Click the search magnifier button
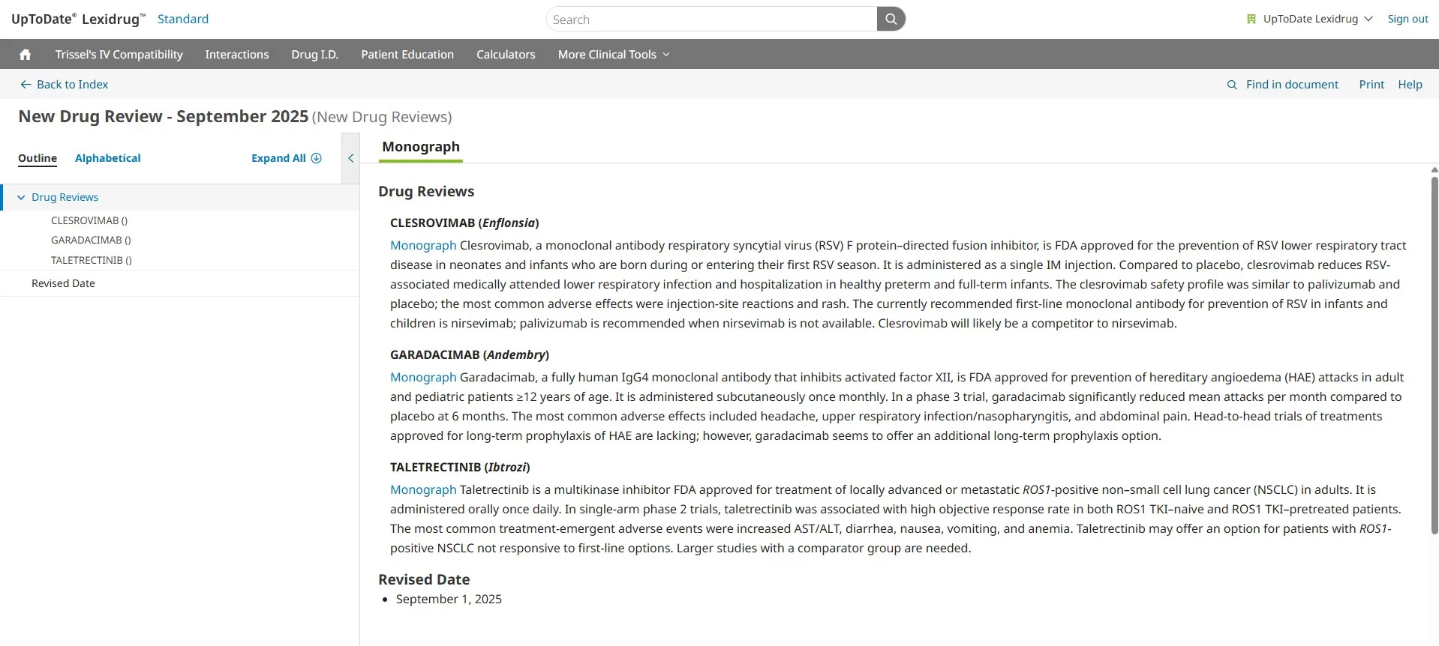 [x=891, y=19]
